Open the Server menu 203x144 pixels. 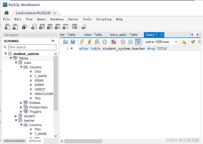[73, 19]
